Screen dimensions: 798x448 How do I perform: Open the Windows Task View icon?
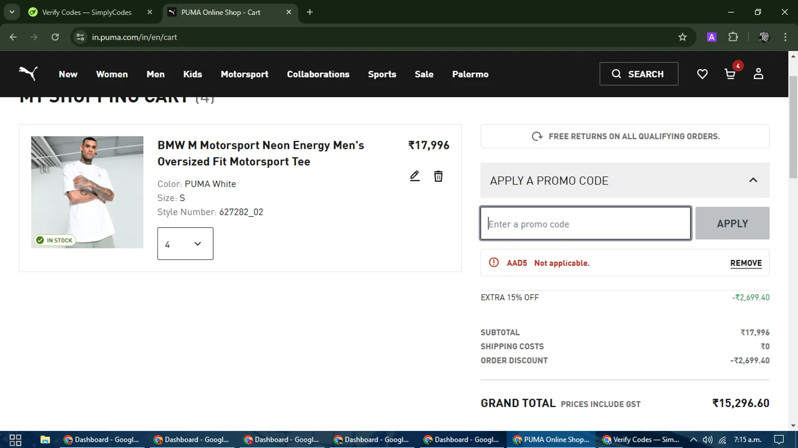pyautogui.click(x=15, y=439)
